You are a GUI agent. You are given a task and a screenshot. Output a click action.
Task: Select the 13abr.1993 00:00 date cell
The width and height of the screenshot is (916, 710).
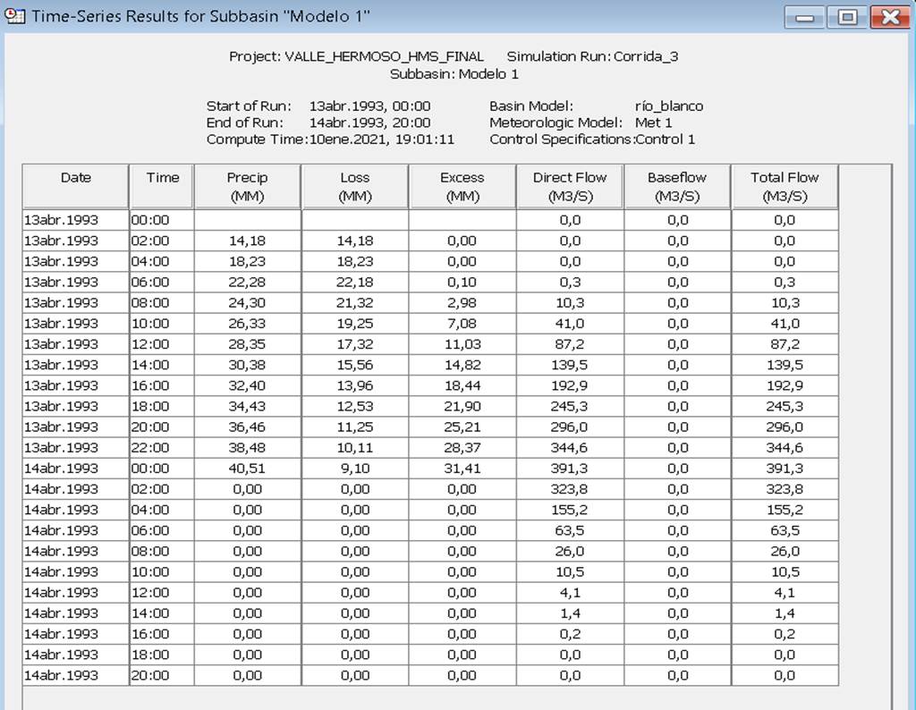point(76,220)
